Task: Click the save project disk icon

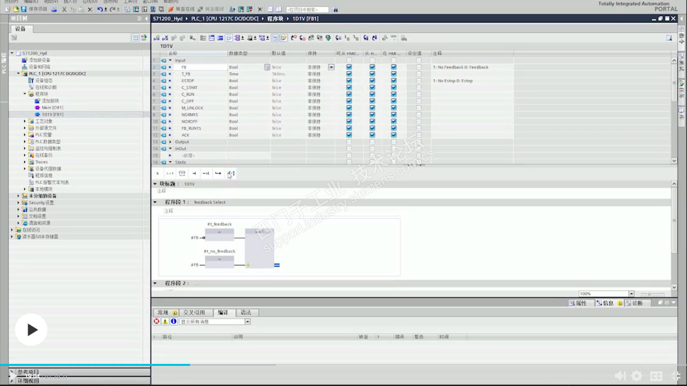Action: click(x=24, y=9)
